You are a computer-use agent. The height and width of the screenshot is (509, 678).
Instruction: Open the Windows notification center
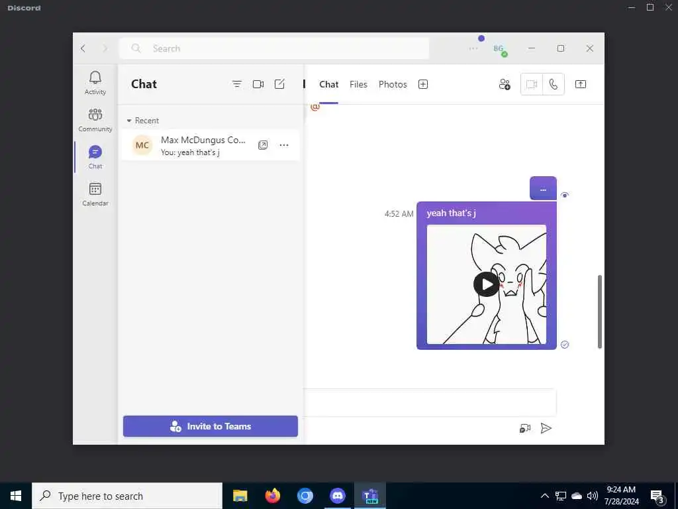(x=657, y=496)
